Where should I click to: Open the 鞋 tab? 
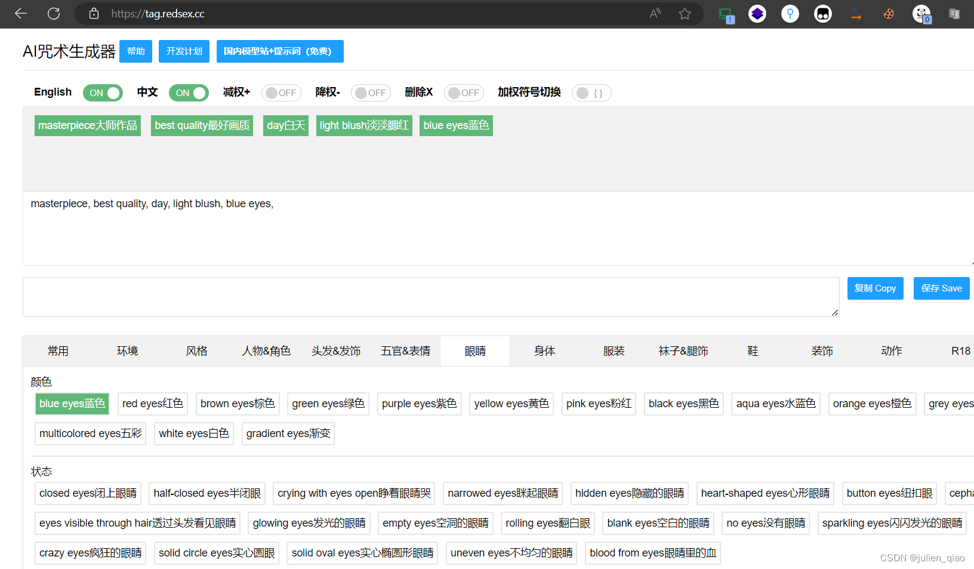753,351
